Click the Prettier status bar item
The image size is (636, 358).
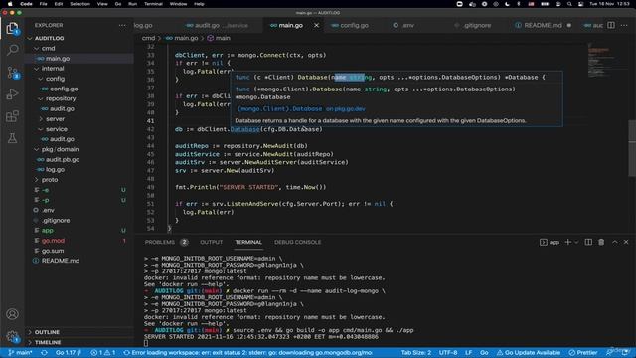tap(583, 353)
